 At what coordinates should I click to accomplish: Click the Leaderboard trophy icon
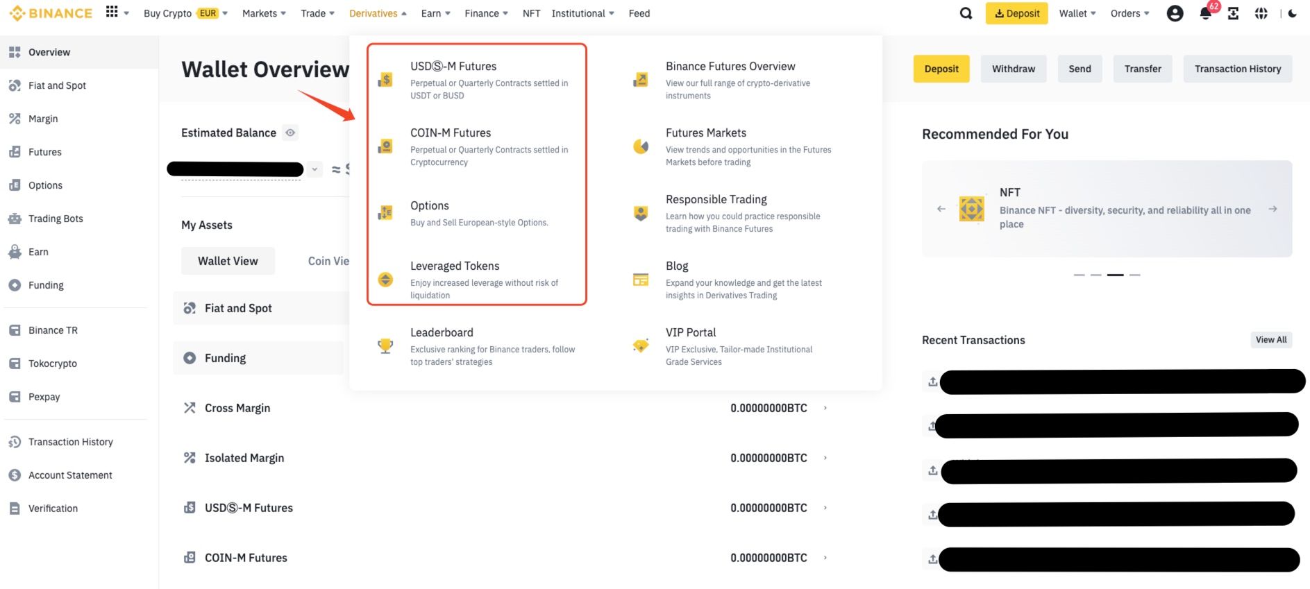(x=385, y=345)
